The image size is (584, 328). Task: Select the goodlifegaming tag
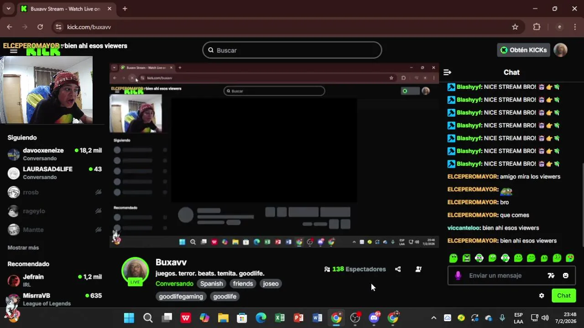181,296
